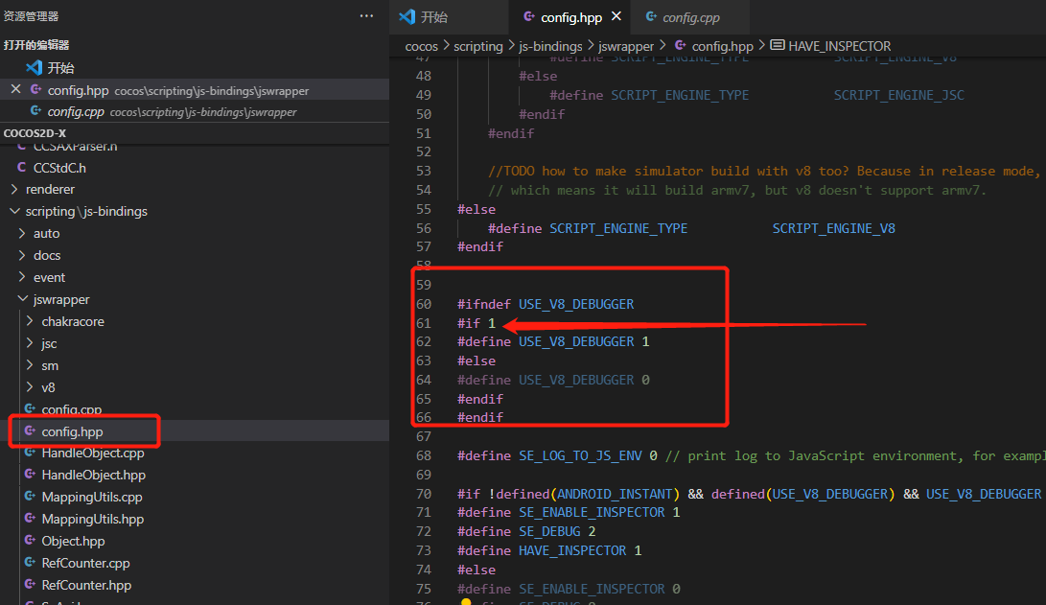Image resolution: width=1046 pixels, height=605 pixels.
Task: Click '#define SE_LOG_TO_JS_ENV 0' line
Action: click(x=557, y=455)
